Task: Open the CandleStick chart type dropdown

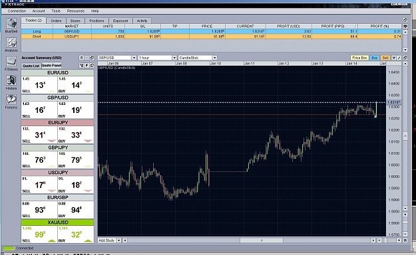Action: [214, 58]
